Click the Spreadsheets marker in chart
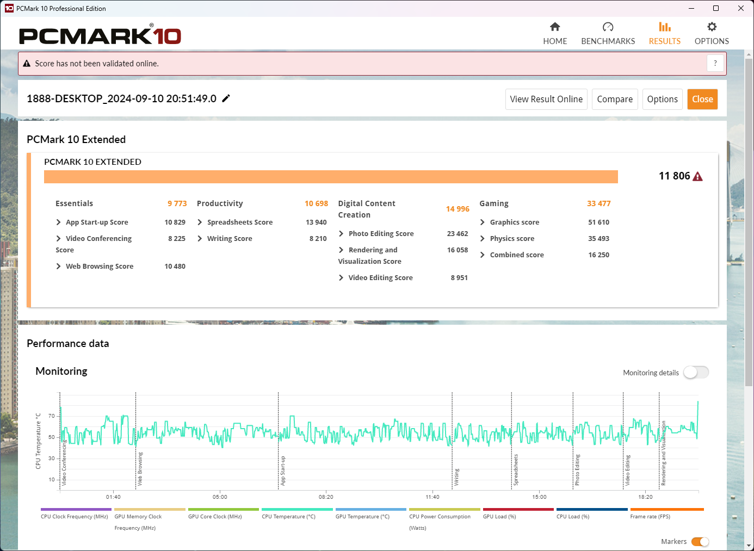 point(516,470)
